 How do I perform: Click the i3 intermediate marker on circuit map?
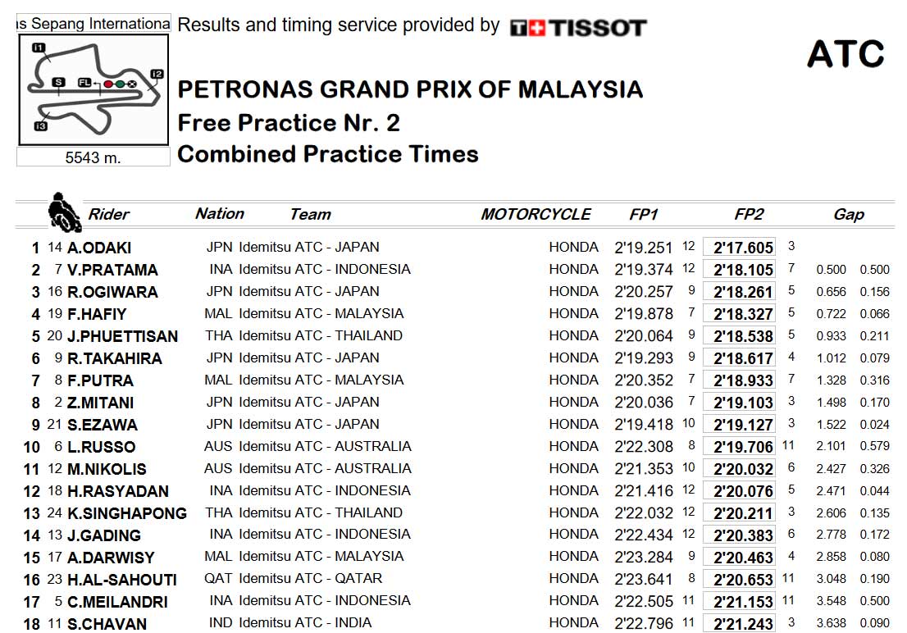40,126
